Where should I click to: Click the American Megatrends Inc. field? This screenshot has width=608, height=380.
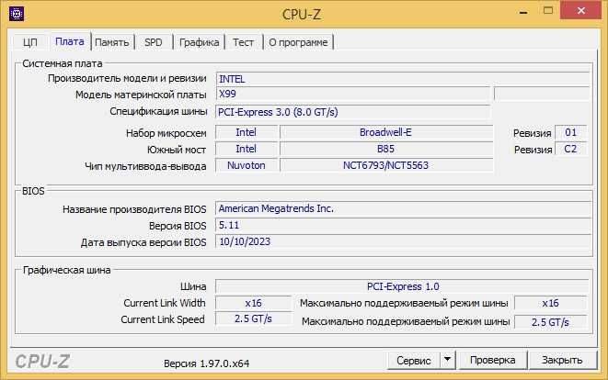pos(403,208)
